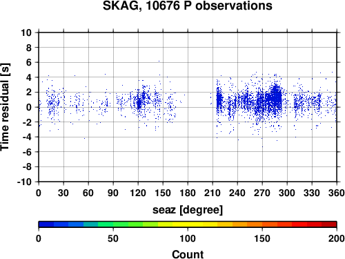This screenshot has height=259, width=345.
Task: Click the x-axis tick label 360
Action: 337,193
